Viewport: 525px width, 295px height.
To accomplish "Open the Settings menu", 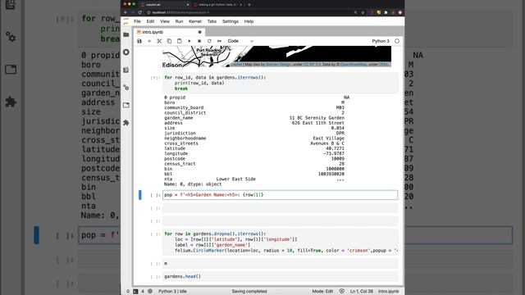I will (231, 21).
